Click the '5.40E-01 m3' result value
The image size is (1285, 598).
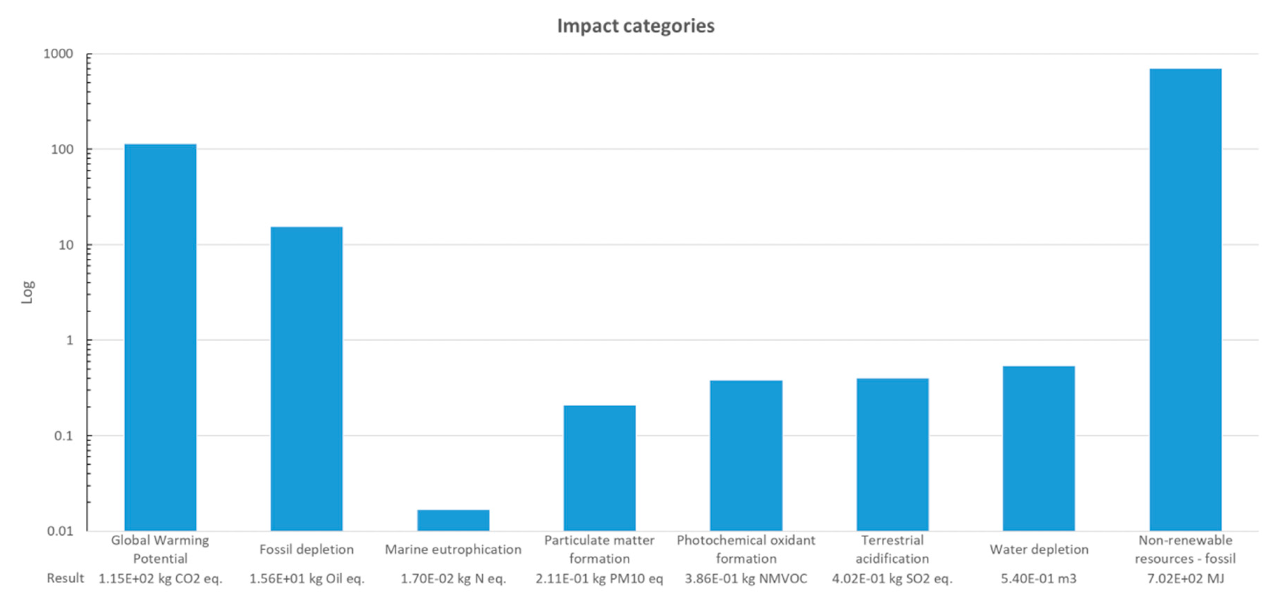click(x=1039, y=578)
